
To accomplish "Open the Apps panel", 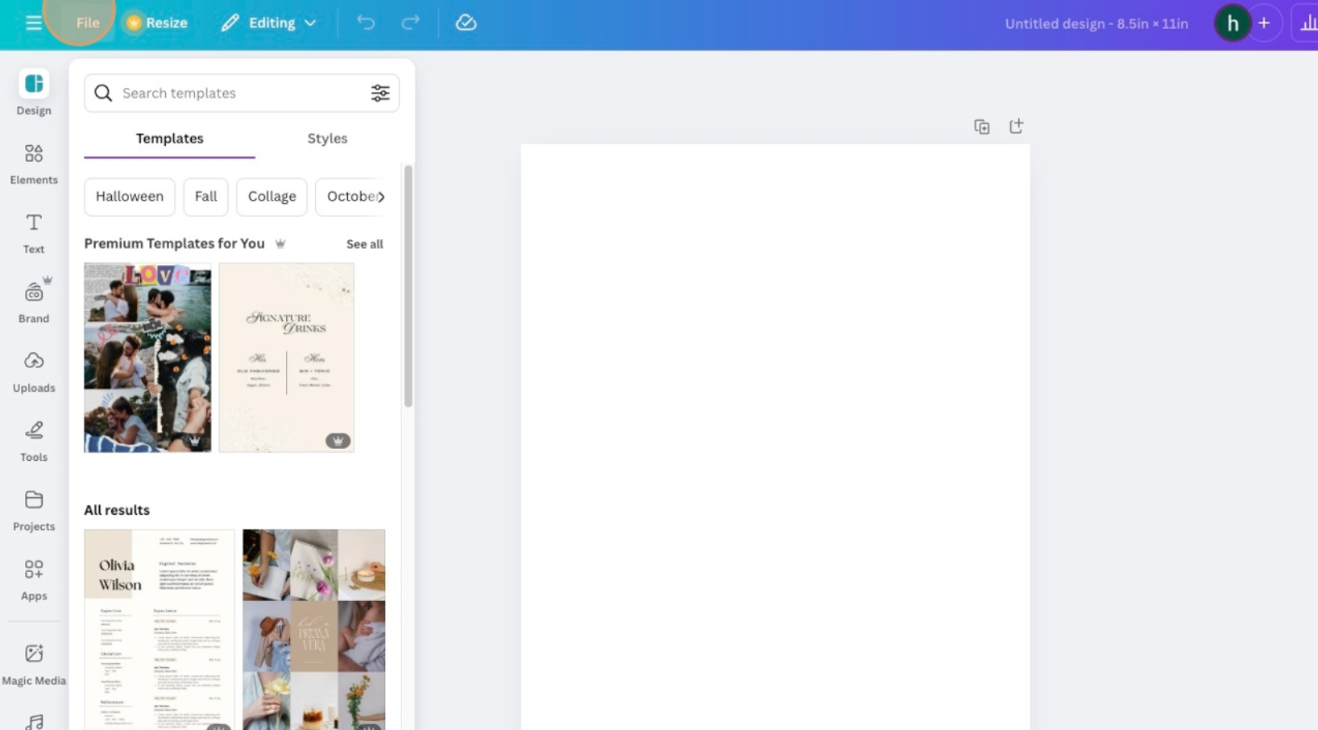I will (x=33, y=578).
